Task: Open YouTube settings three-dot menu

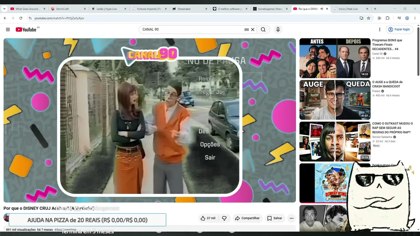Action: pos(380,29)
